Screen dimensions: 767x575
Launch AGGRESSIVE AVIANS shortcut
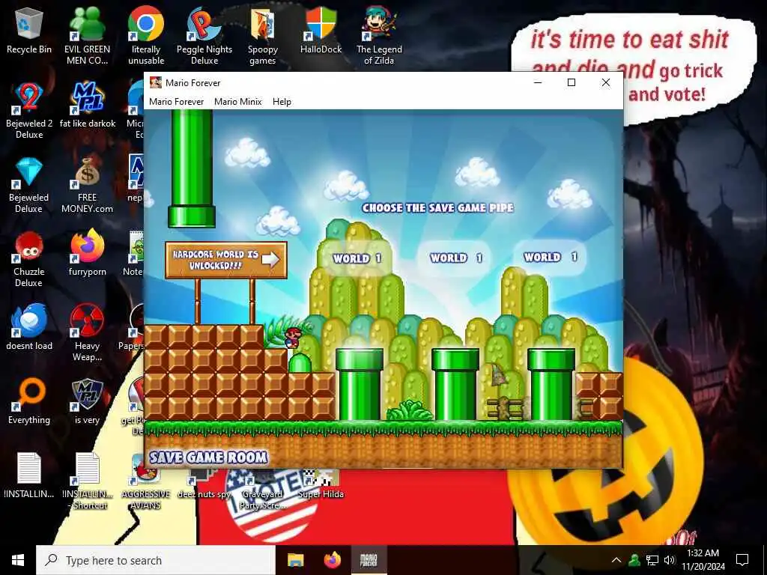(146, 481)
